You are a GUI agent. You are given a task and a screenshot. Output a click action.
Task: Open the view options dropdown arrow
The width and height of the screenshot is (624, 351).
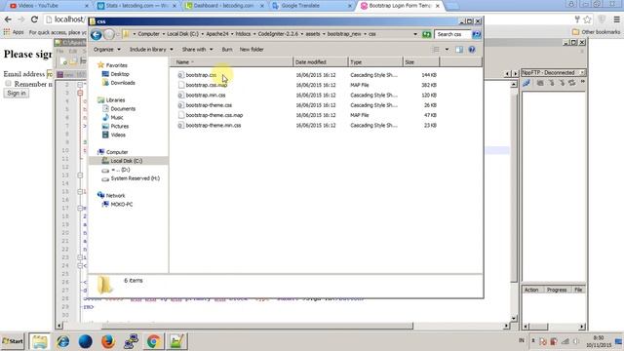(x=447, y=50)
